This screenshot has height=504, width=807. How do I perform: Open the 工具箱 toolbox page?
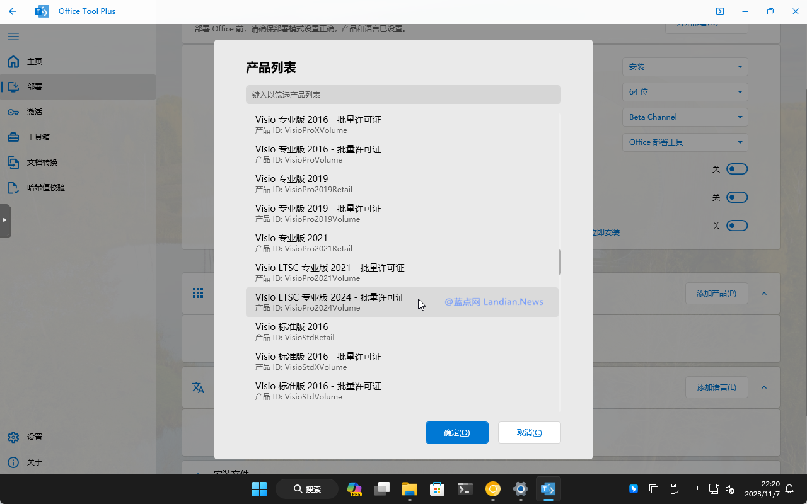[x=13, y=137]
